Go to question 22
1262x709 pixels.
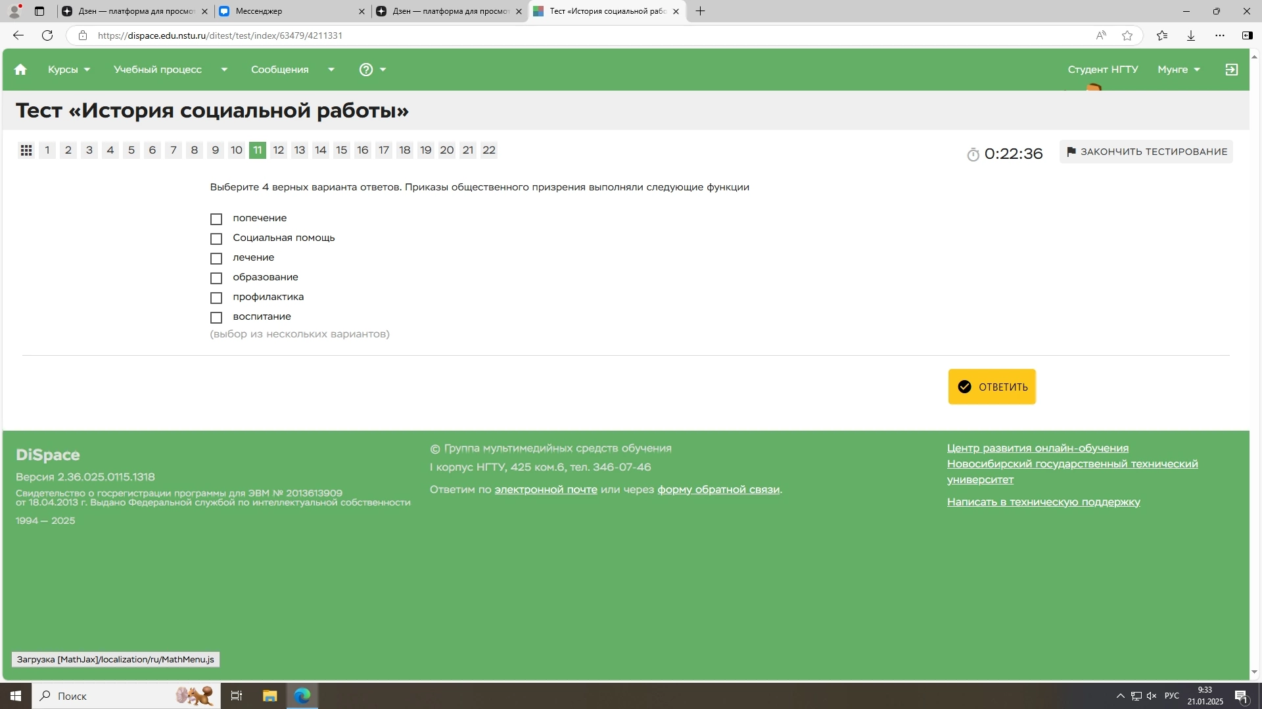[489, 150]
